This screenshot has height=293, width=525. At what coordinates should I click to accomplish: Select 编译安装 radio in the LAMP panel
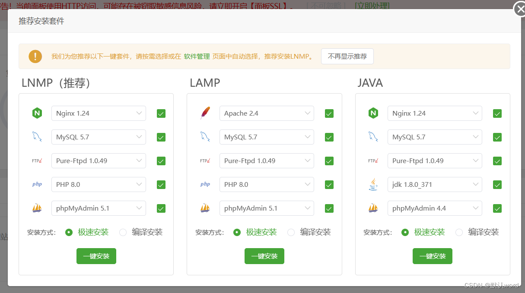291,232
